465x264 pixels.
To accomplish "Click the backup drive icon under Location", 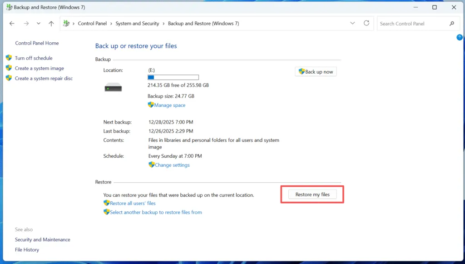I will click(x=113, y=87).
